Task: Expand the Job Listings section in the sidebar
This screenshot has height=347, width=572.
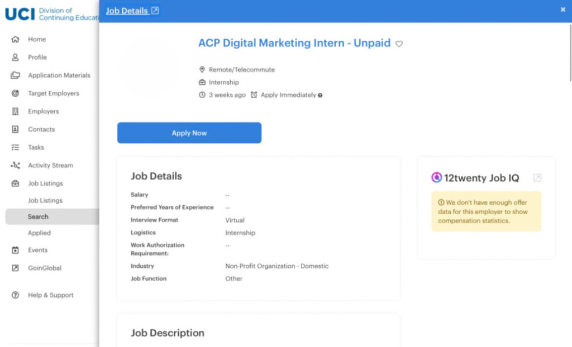Action: point(45,184)
